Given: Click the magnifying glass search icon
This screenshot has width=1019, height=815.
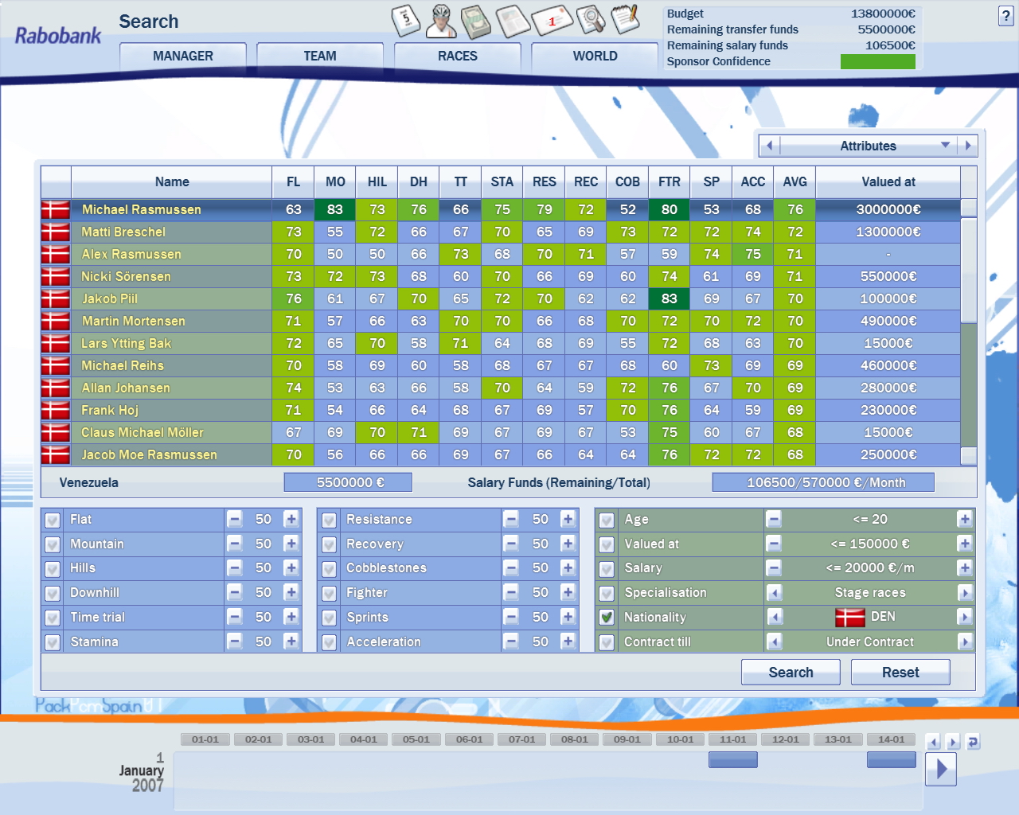Looking at the screenshot, I should [590, 20].
